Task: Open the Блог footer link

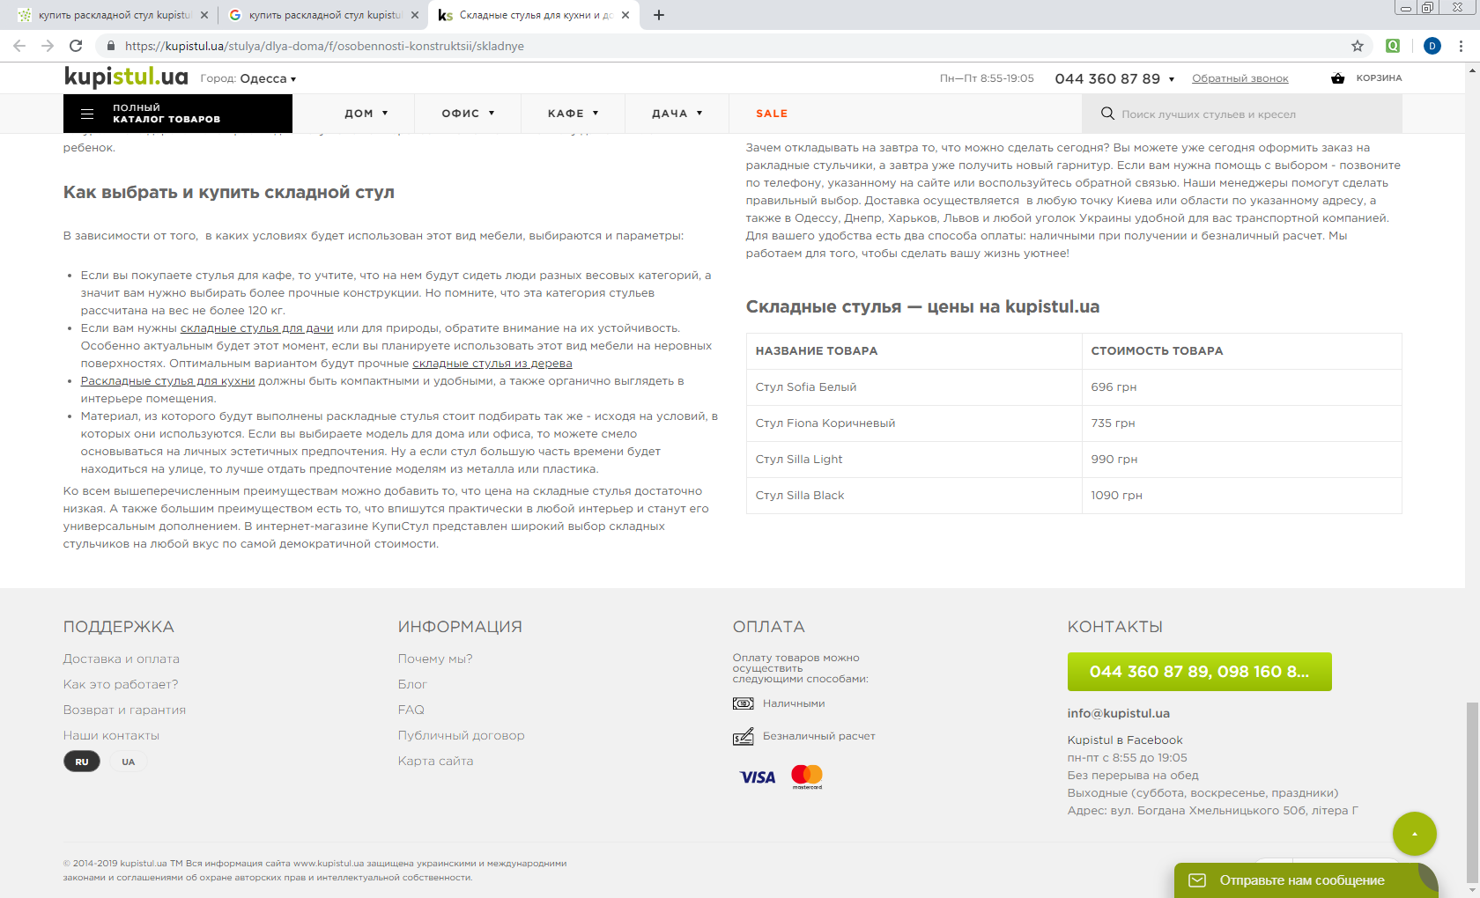Action: [412, 684]
